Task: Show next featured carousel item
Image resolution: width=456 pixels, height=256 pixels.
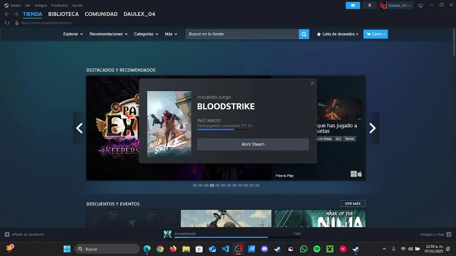Action: pos(372,128)
